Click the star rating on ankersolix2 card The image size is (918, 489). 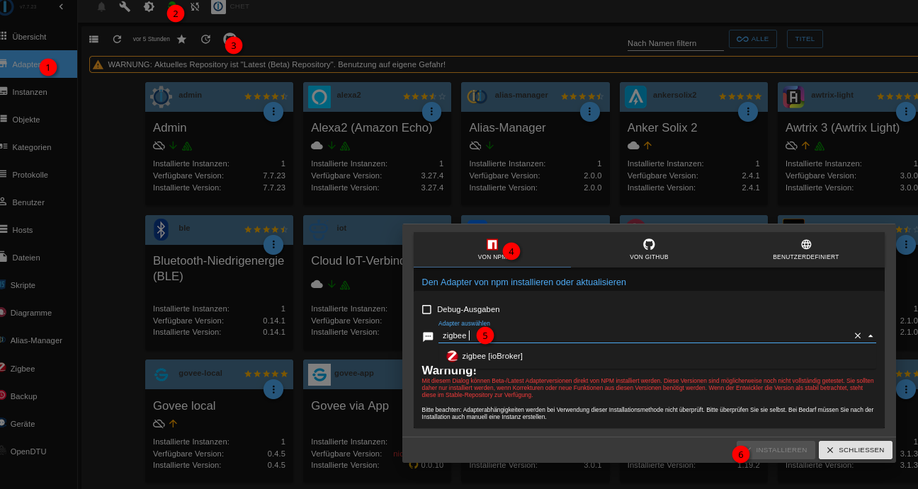click(x=740, y=96)
